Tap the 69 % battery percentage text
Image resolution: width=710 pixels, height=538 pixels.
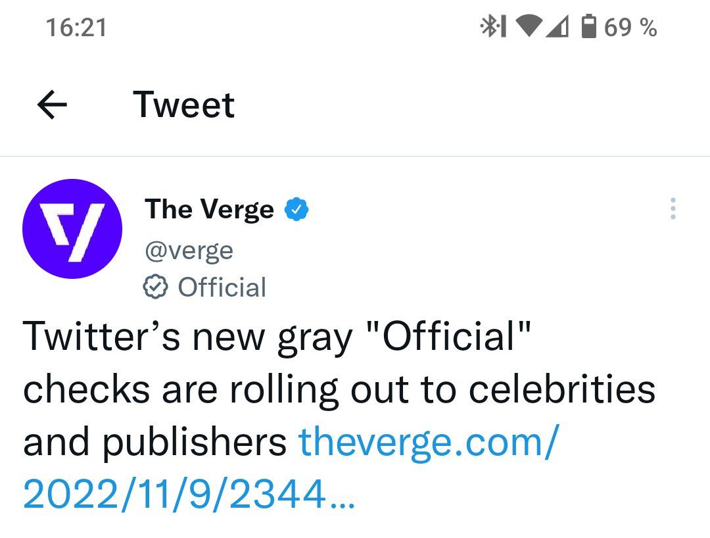[x=630, y=27]
